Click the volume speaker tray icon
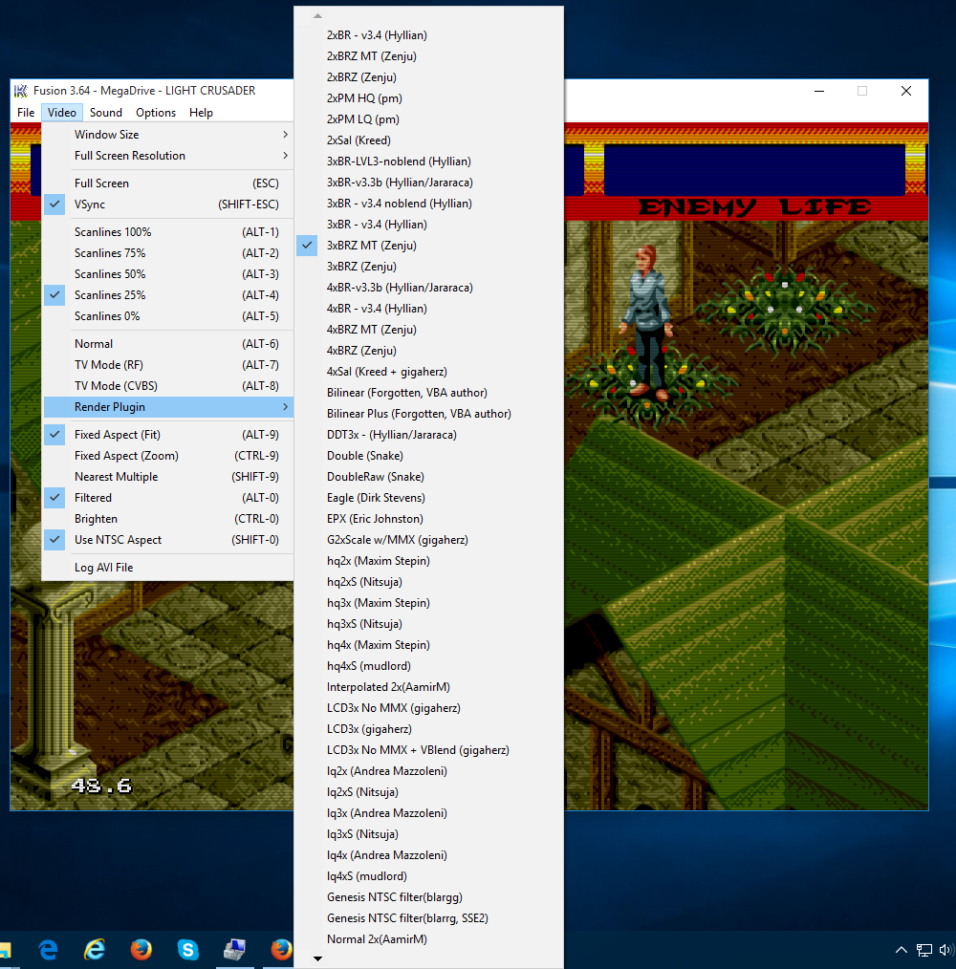956x969 pixels. tap(945, 950)
